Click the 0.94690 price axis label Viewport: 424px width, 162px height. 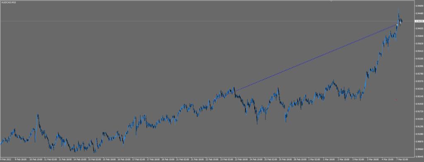(x=420, y=6)
